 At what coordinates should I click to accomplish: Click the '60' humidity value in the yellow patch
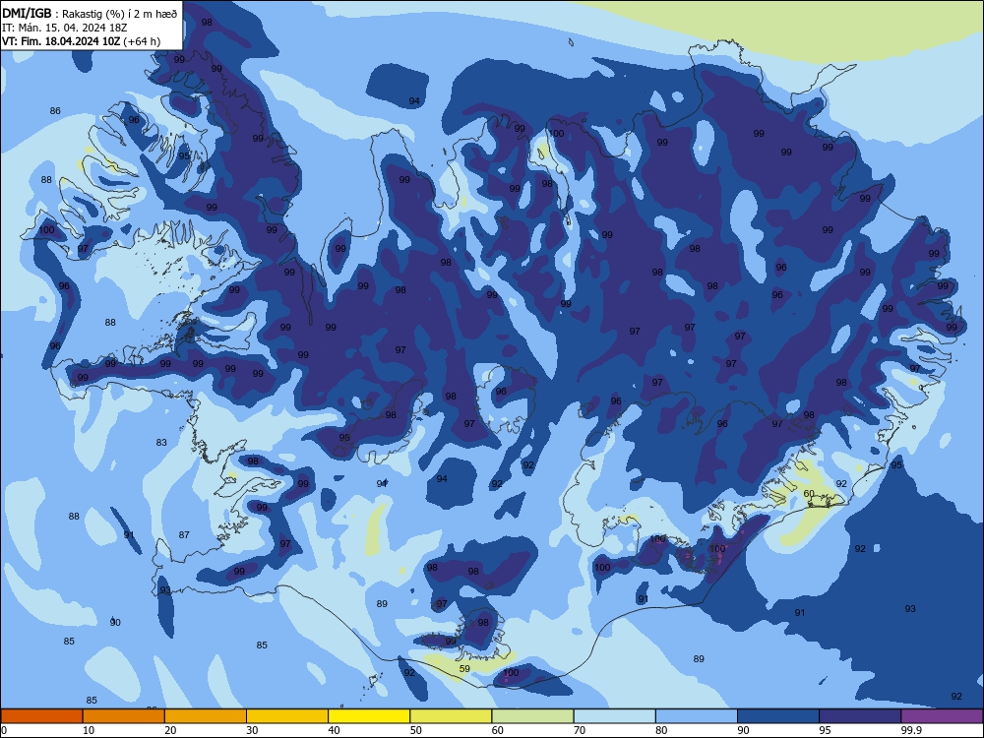(809, 494)
